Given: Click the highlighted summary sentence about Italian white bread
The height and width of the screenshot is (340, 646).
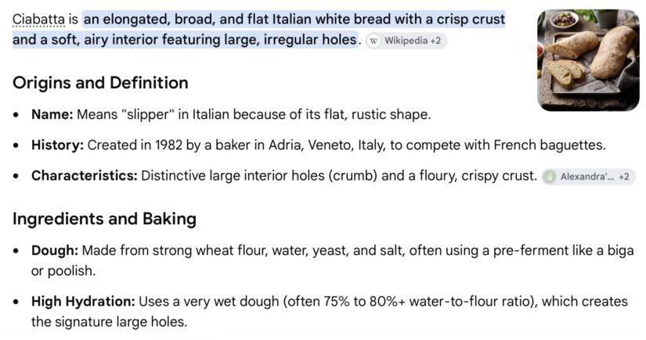Looking at the screenshot, I should pos(258,29).
